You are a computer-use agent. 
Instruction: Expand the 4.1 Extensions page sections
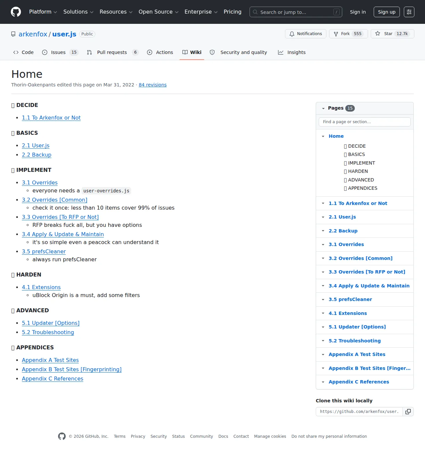point(323,313)
